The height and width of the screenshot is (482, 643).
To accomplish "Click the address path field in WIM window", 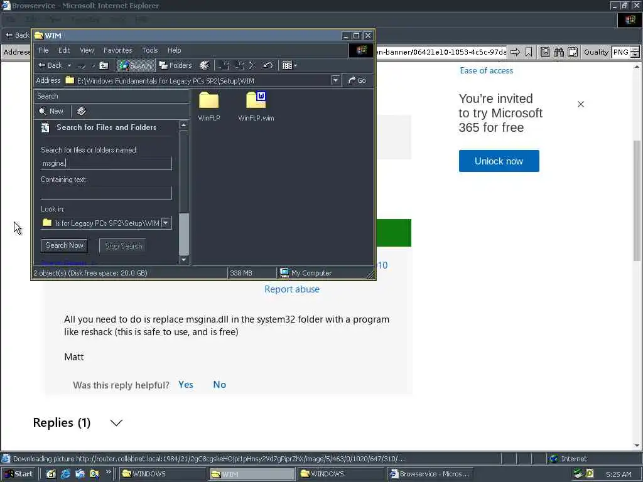I will point(197,81).
